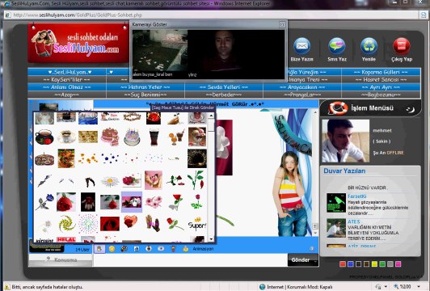Pick the white coffee cup gift

coord(66,137)
